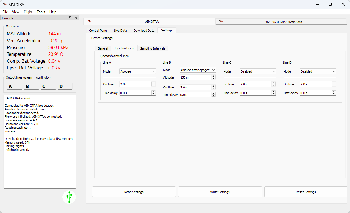350x213 pixels.
Task: Select the Ejection Lines tab
Action: click(124, 48)
